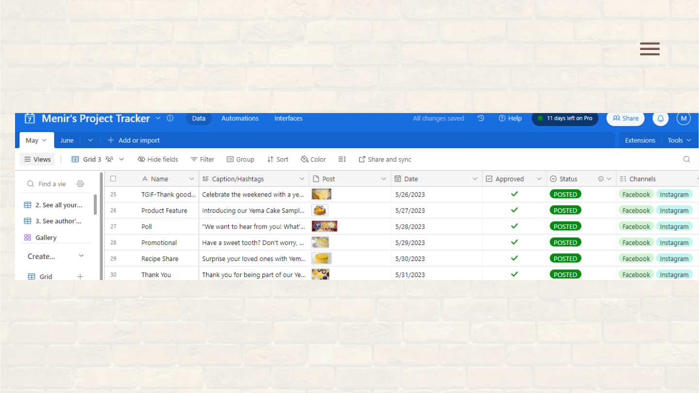This screenshot has height=393, width=699.
Task: Collapse the Create... section in the sidebar
Action: (x=81, y=256)
